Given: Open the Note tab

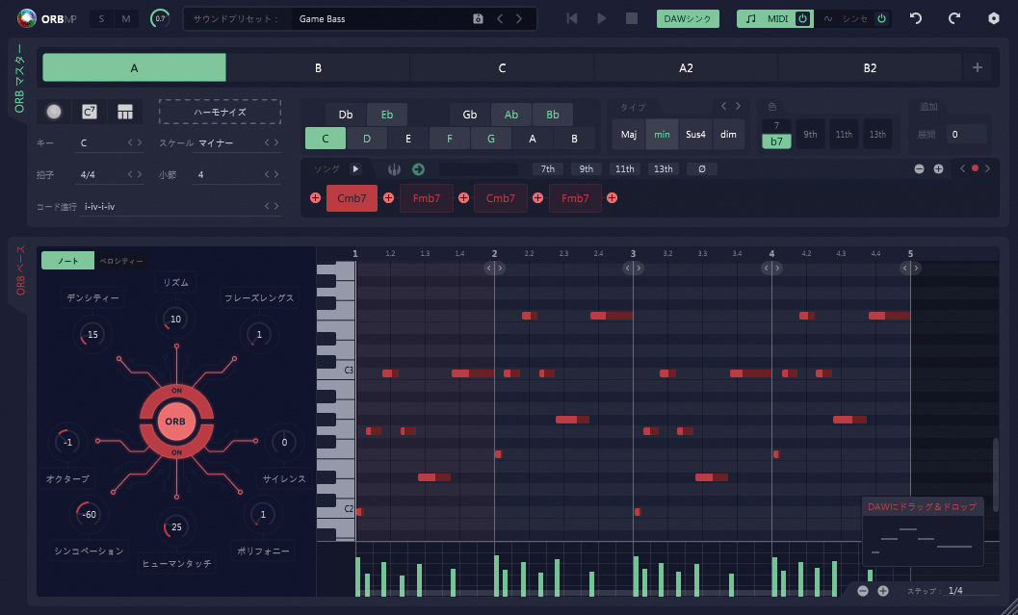Looking at the screenshot, I should pos(68,261).
